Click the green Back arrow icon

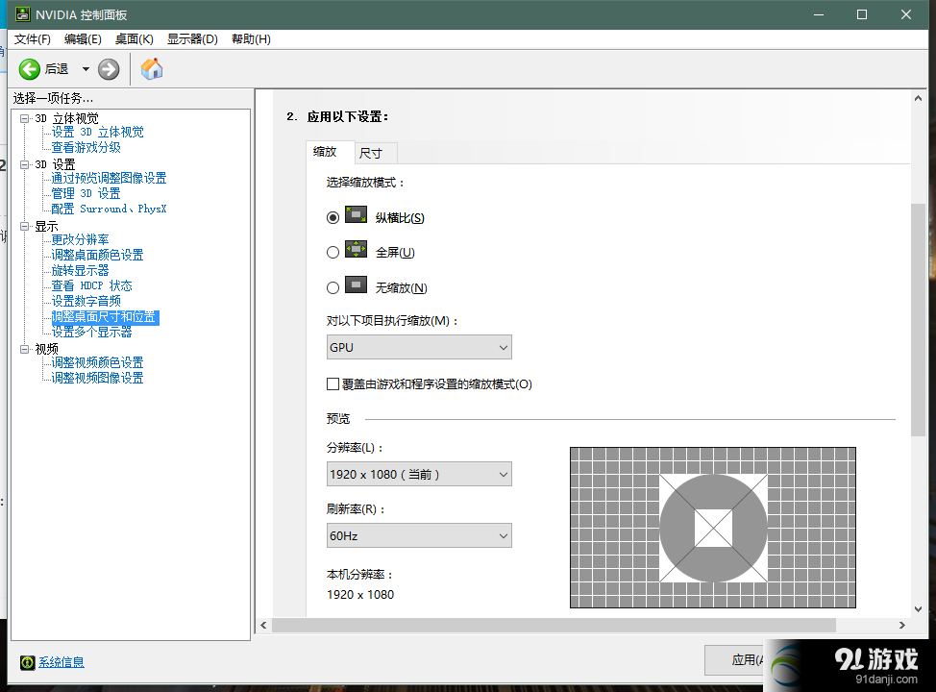coord(29,69)
